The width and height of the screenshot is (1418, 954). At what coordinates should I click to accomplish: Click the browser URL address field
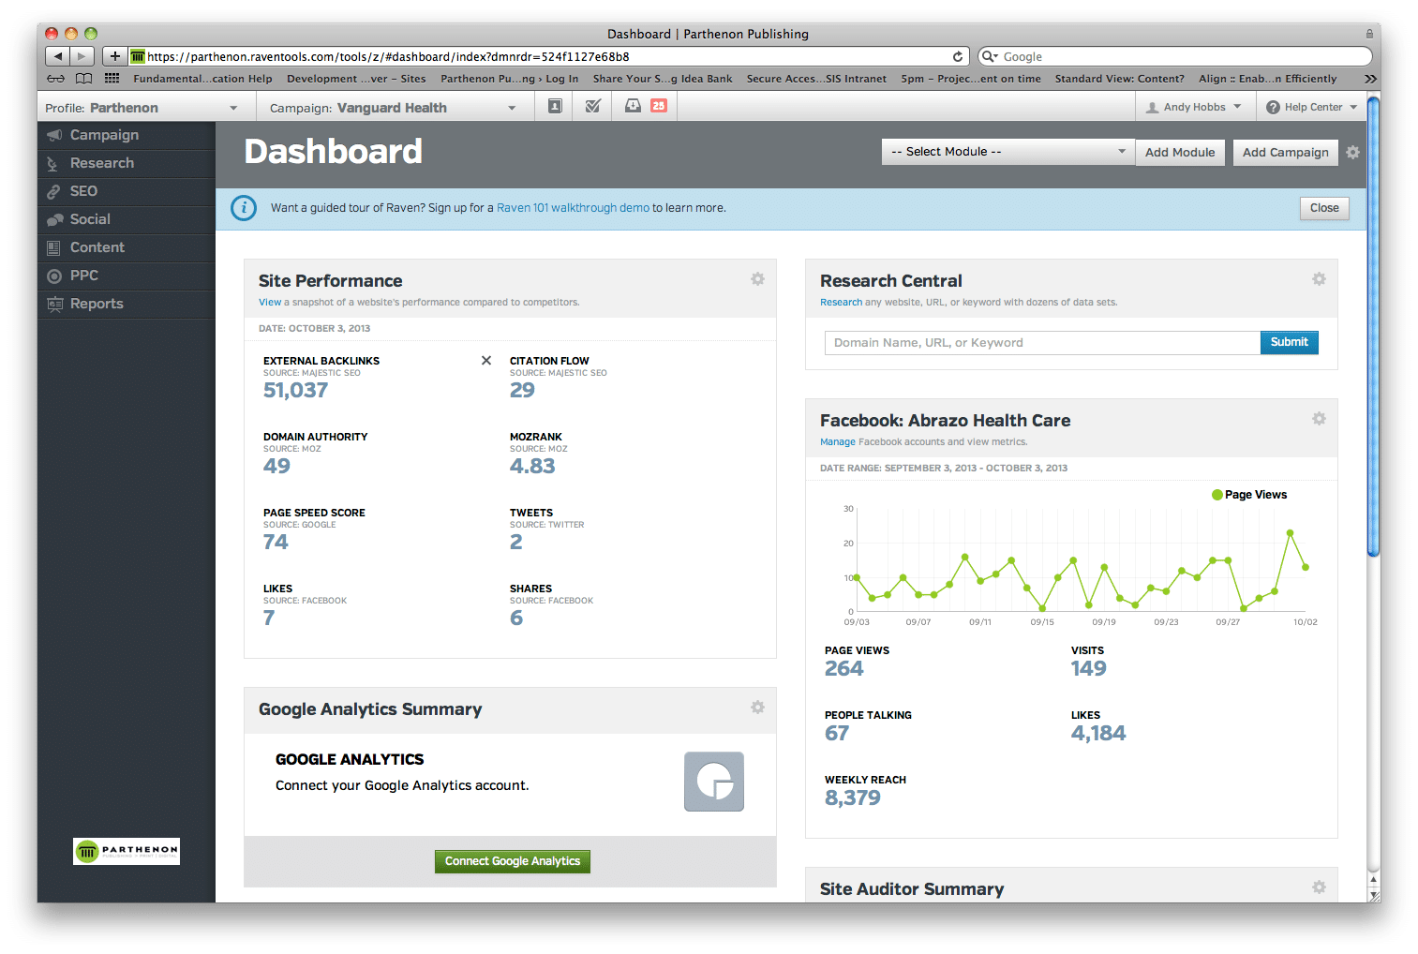pos(548,56)
